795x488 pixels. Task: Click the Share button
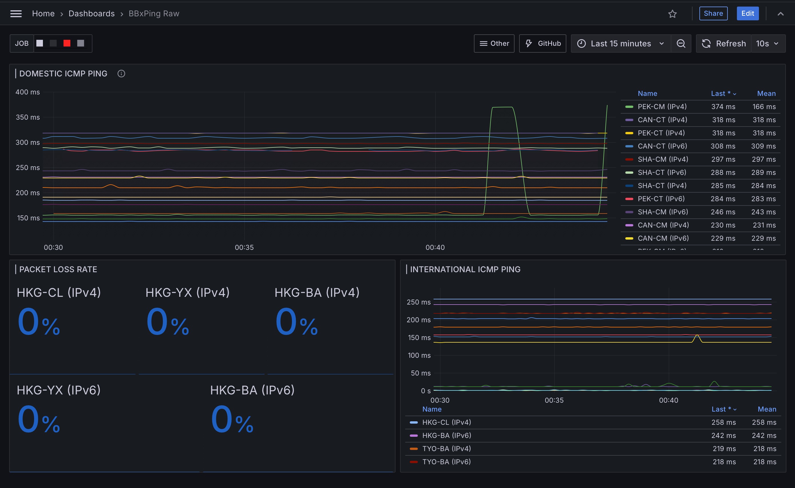pyautogui.click(x=713, y=13)
